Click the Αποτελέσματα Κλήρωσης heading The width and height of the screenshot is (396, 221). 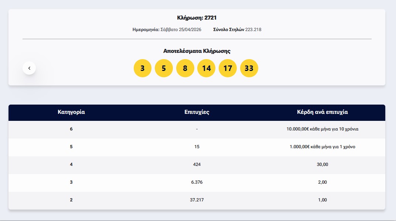coord(197,51)
